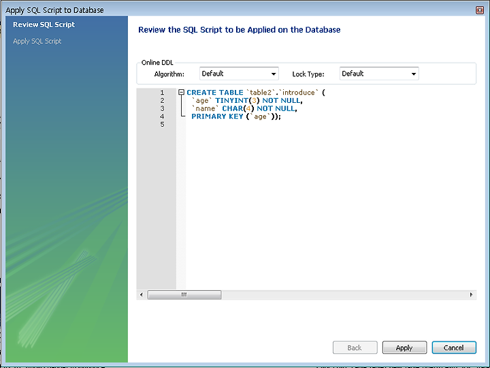
Task: Click the Algorithm label
Action: [169, 74]
